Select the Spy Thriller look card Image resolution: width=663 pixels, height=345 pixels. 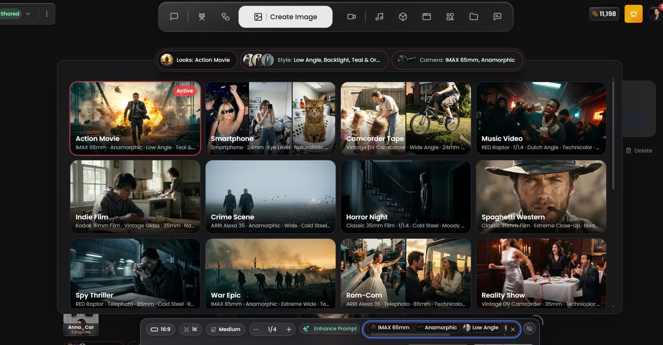point(135,274)
